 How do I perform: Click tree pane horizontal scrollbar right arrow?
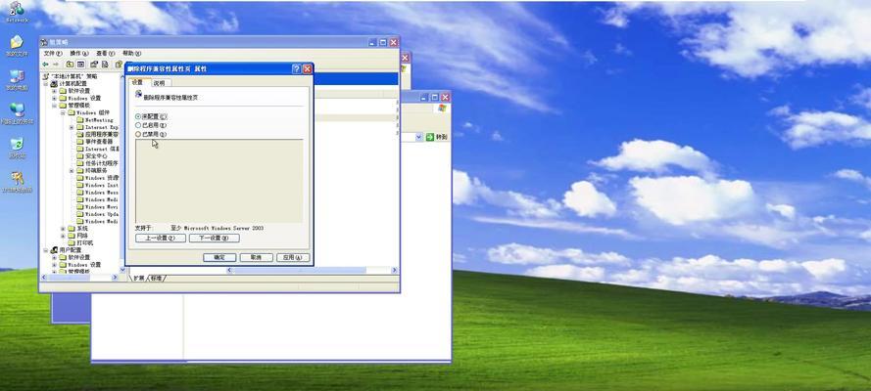pyautogui.click(x=115, y=277)
